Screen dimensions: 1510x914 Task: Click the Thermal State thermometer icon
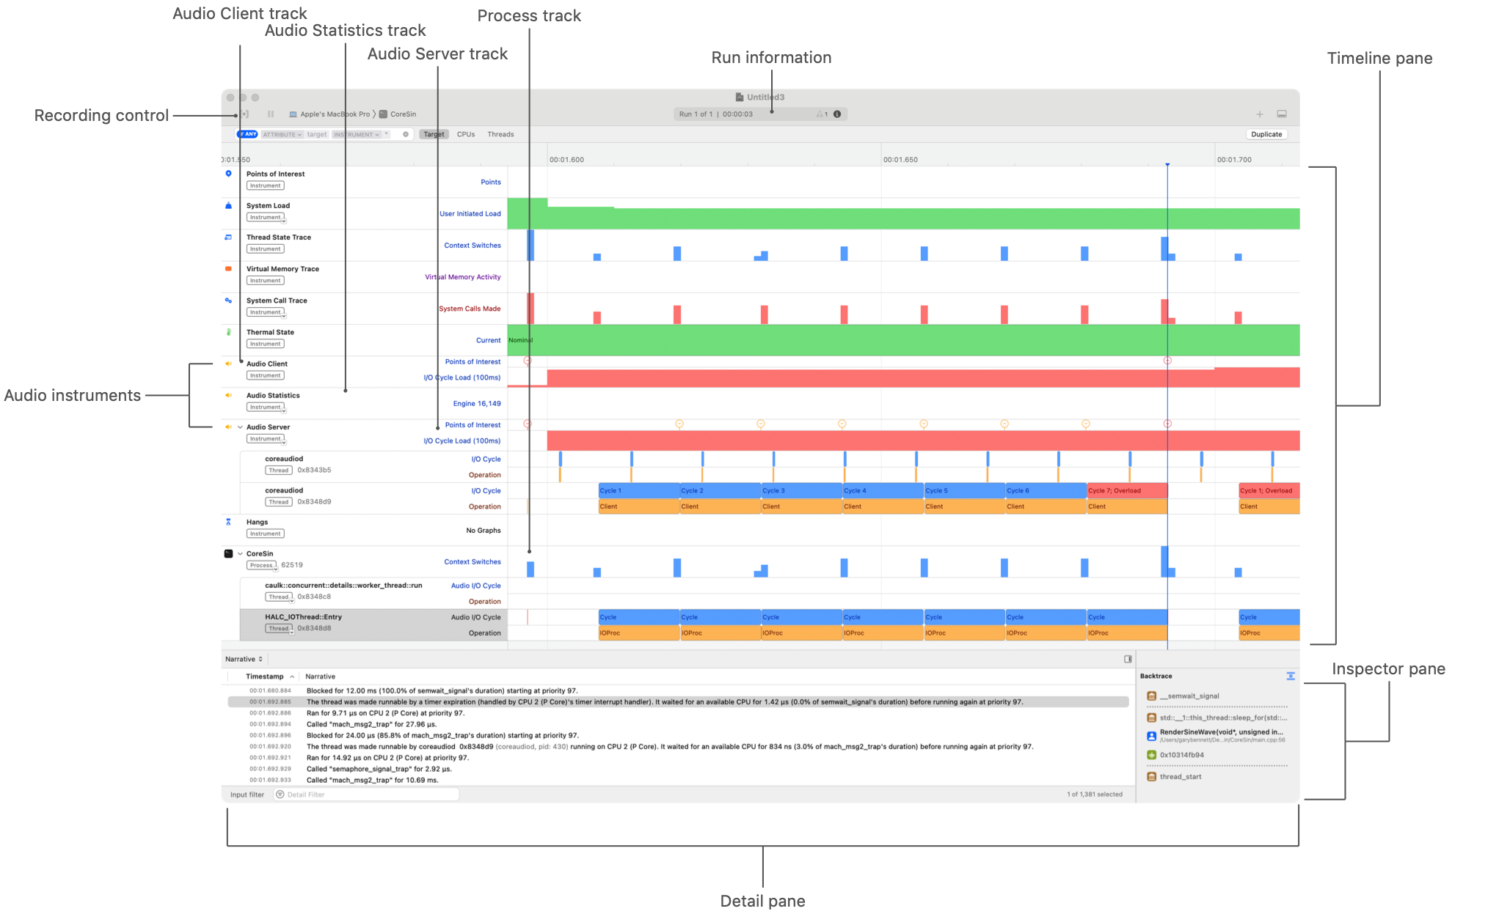(x=228, y=332)
